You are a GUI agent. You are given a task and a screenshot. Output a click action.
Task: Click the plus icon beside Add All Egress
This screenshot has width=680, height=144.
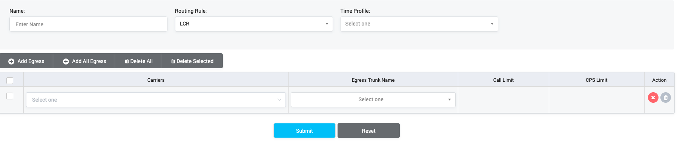(x=66, y=61)
